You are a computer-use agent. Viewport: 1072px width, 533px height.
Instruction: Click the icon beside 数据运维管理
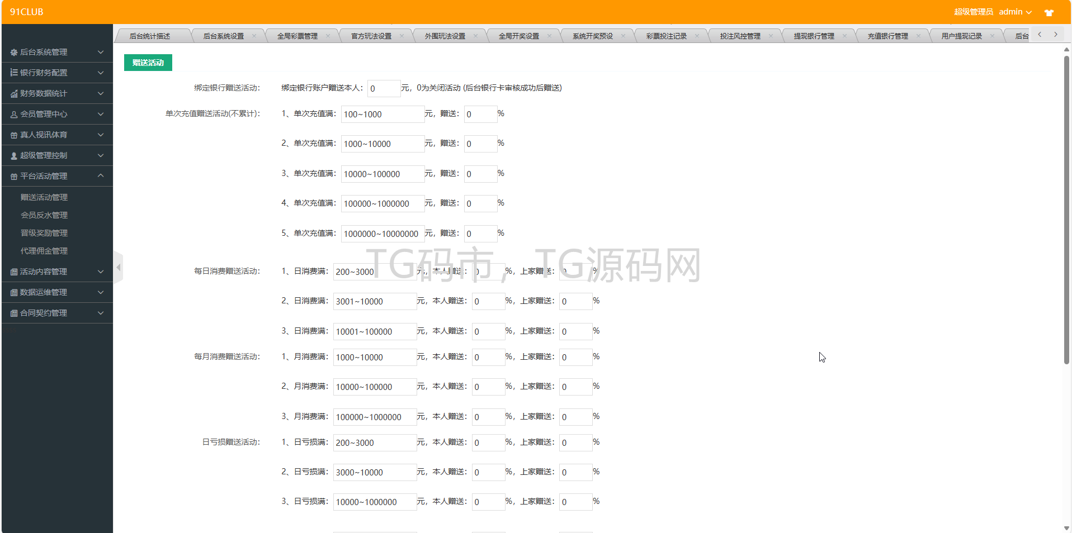click(14, 293)
